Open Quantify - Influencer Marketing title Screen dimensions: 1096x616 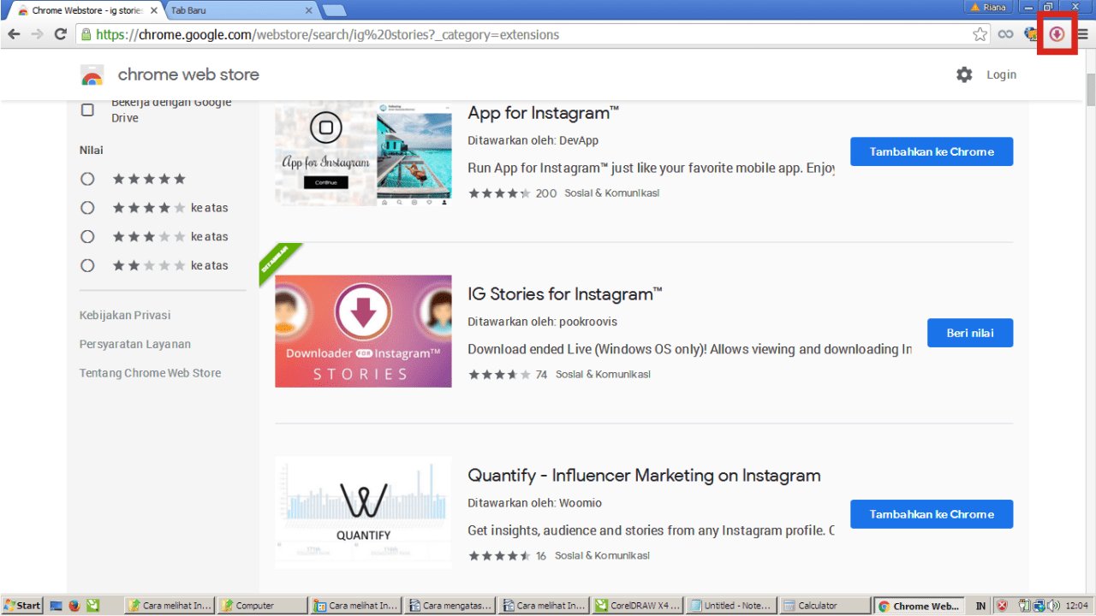(644, 476)
